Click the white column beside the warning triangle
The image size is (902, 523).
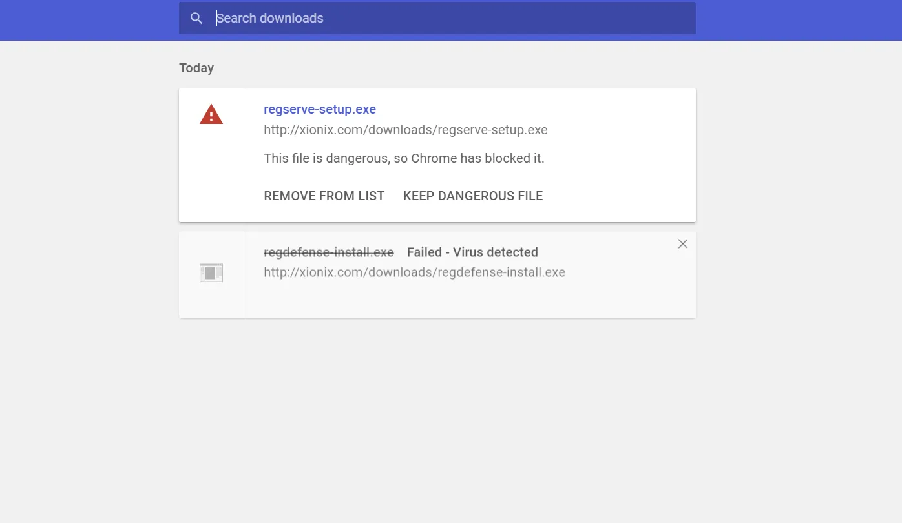(211, 174)
